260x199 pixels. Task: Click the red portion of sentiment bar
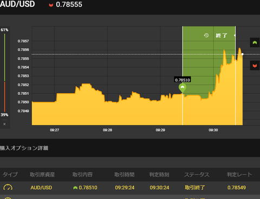point(4,97)
